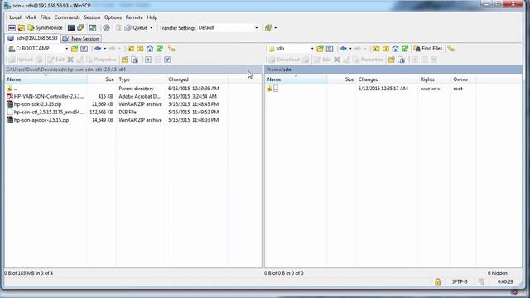Sort local files by Type column
The image size is (530, 298).
coord(142,79)
